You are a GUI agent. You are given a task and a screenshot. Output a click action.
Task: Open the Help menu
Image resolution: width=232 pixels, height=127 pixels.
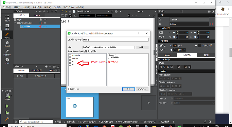pyautogui.click(x=80, y=7)
